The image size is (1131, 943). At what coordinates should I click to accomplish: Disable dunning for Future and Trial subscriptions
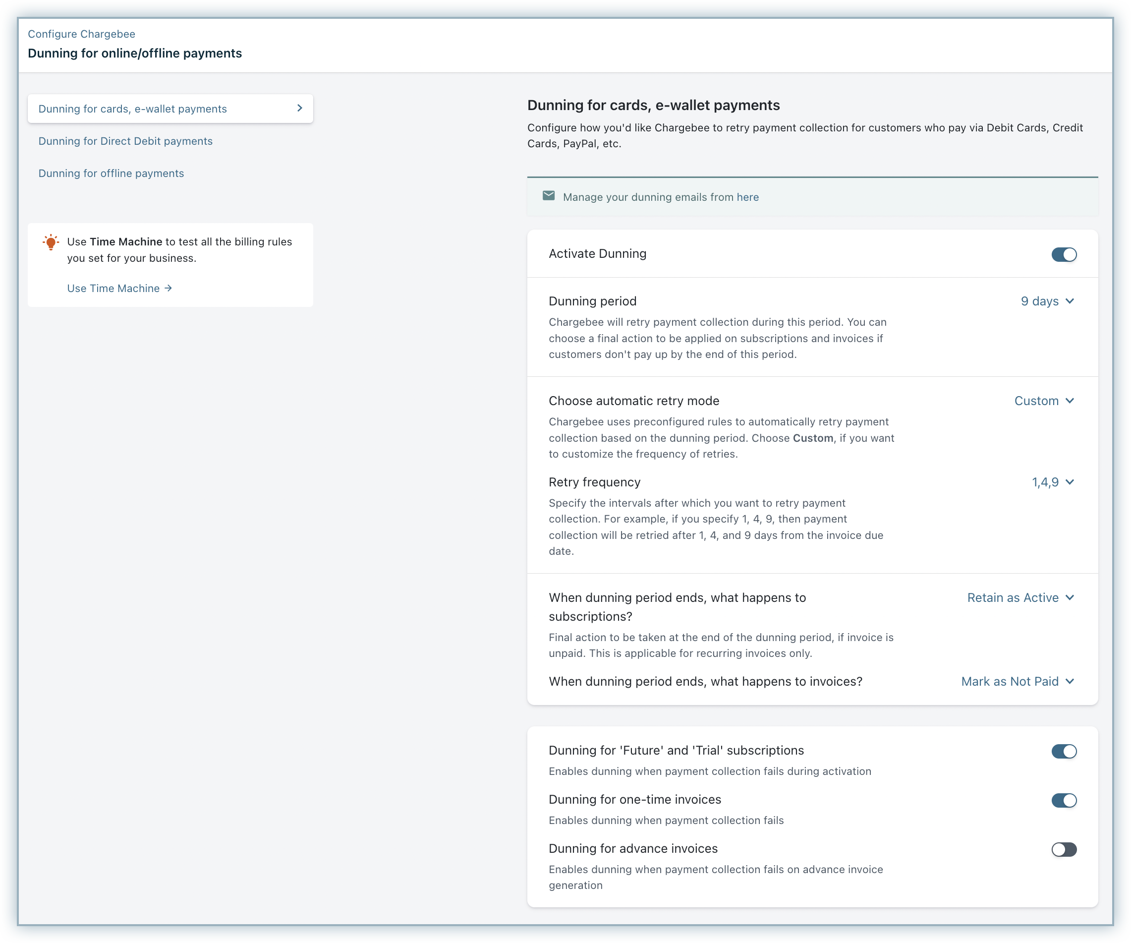pyautogui.click(x=1064, y=751)
